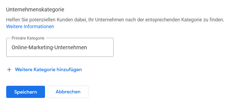
Task: Focus the Primäre Kategorie input field
Action: tap(60, 47)
